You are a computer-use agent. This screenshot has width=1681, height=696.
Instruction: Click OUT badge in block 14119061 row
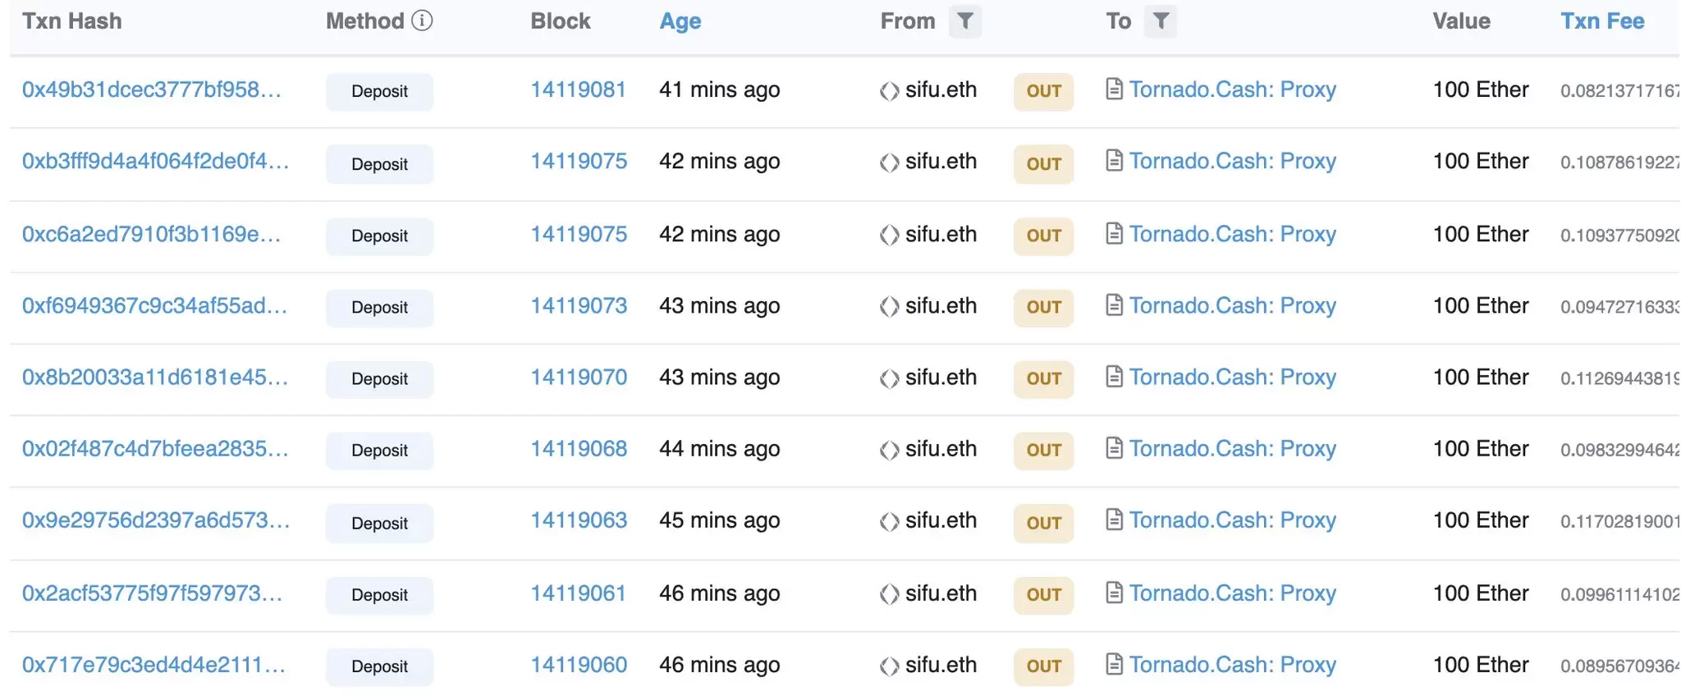(x=1043, y=594)
